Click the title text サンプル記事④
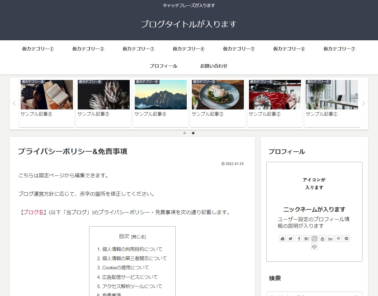This screenshot has width=378, height=296. point(150,114)
